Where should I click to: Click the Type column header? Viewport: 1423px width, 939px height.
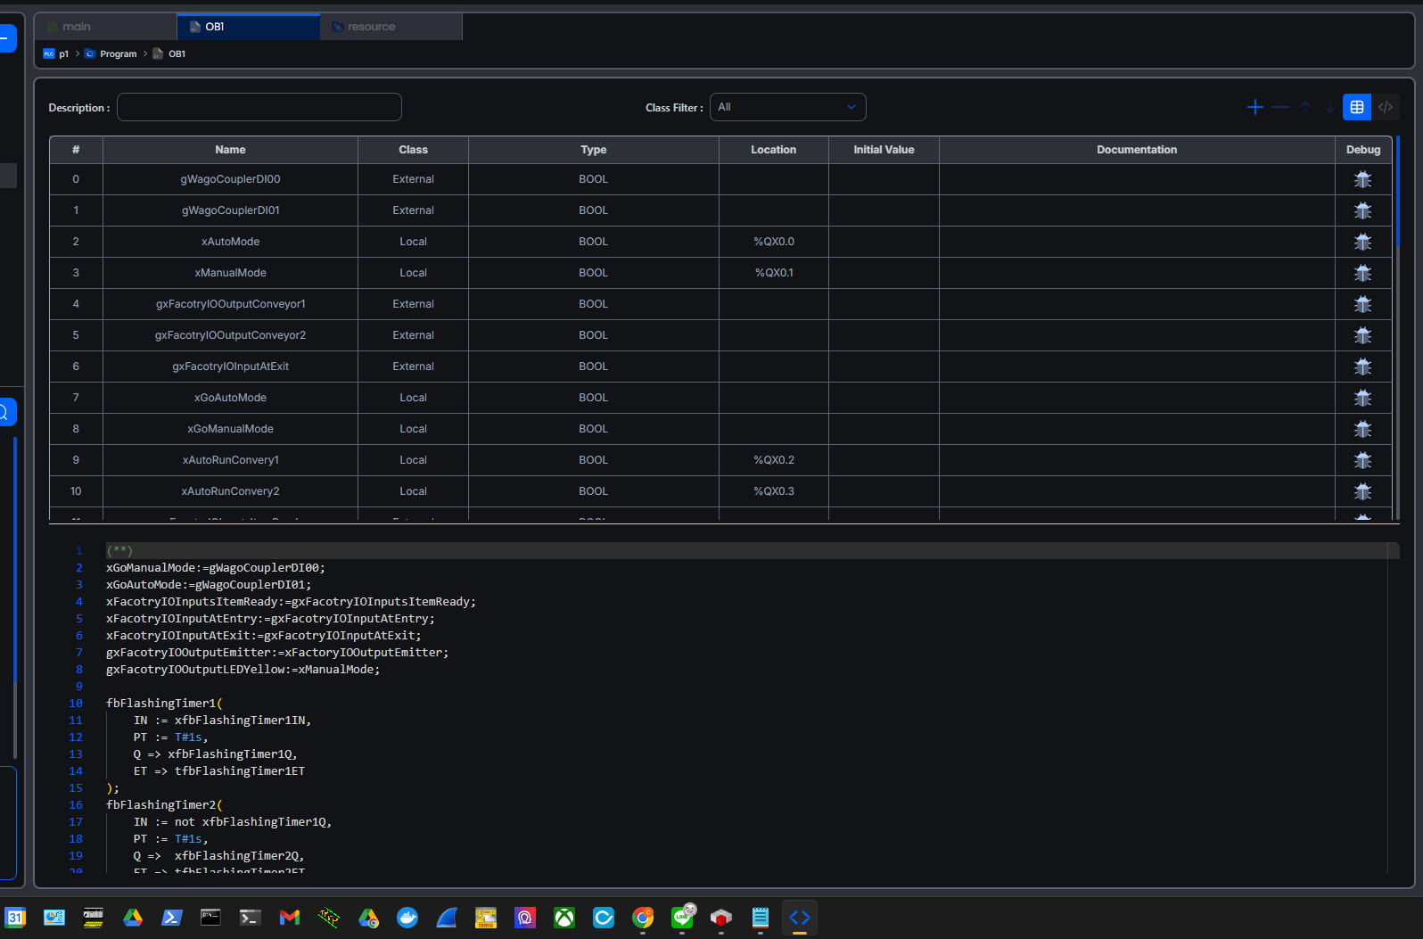593,150
